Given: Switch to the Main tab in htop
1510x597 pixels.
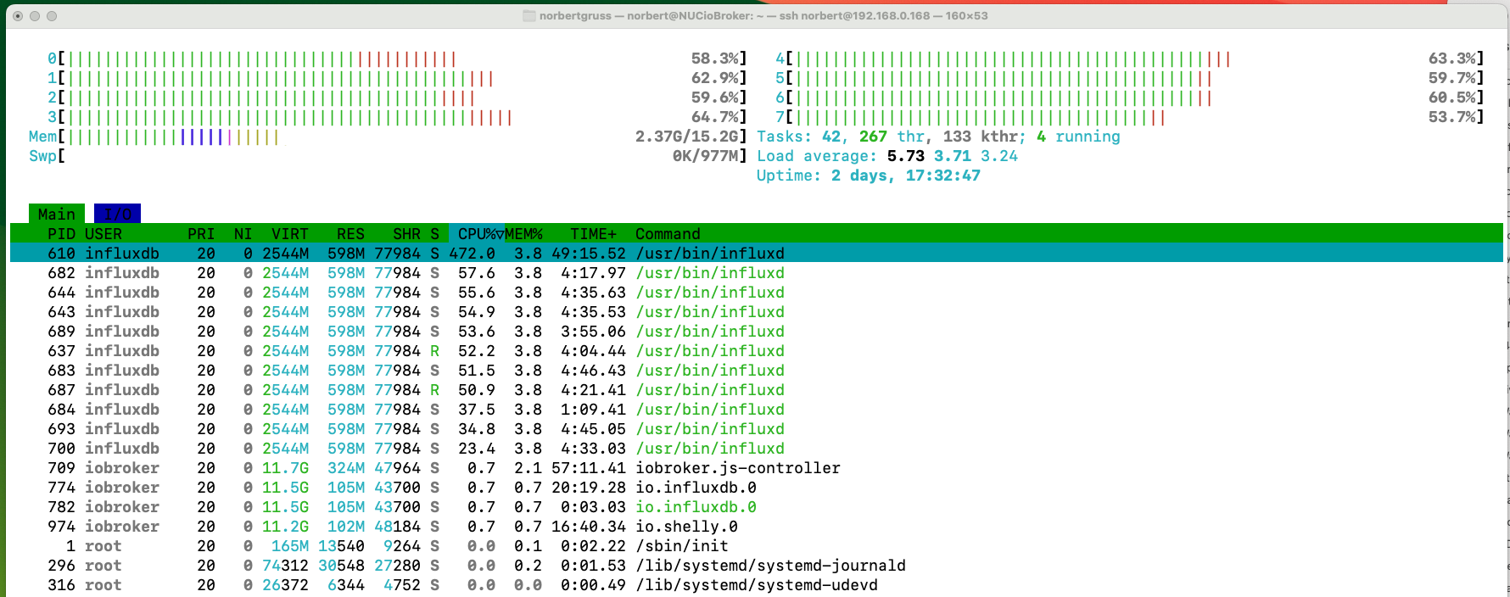Looking at the screenshot, I should (57, 214).
